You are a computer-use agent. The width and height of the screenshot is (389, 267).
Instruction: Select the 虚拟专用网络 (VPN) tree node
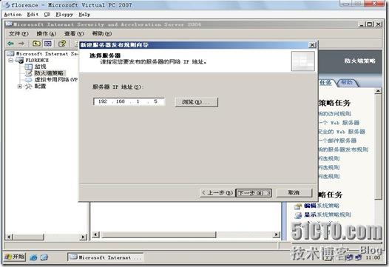[56, 80]
